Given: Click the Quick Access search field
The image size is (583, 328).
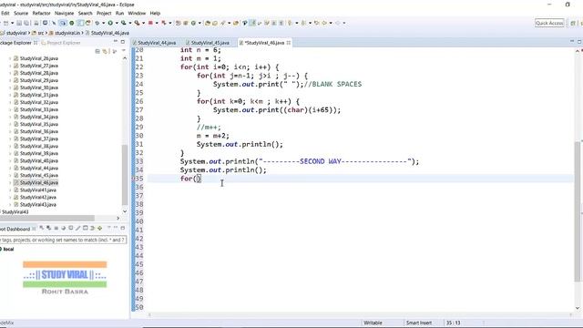Looking at the screenshot, I should tap(549, 23).
